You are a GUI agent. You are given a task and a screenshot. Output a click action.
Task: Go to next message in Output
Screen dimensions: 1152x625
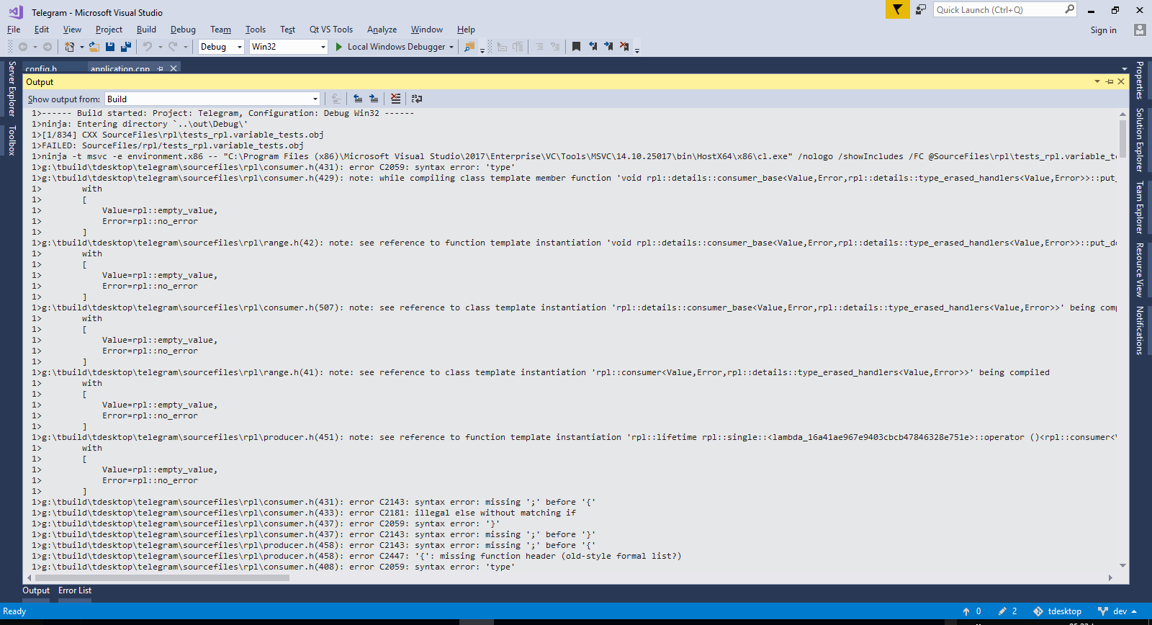pos(374,99)
